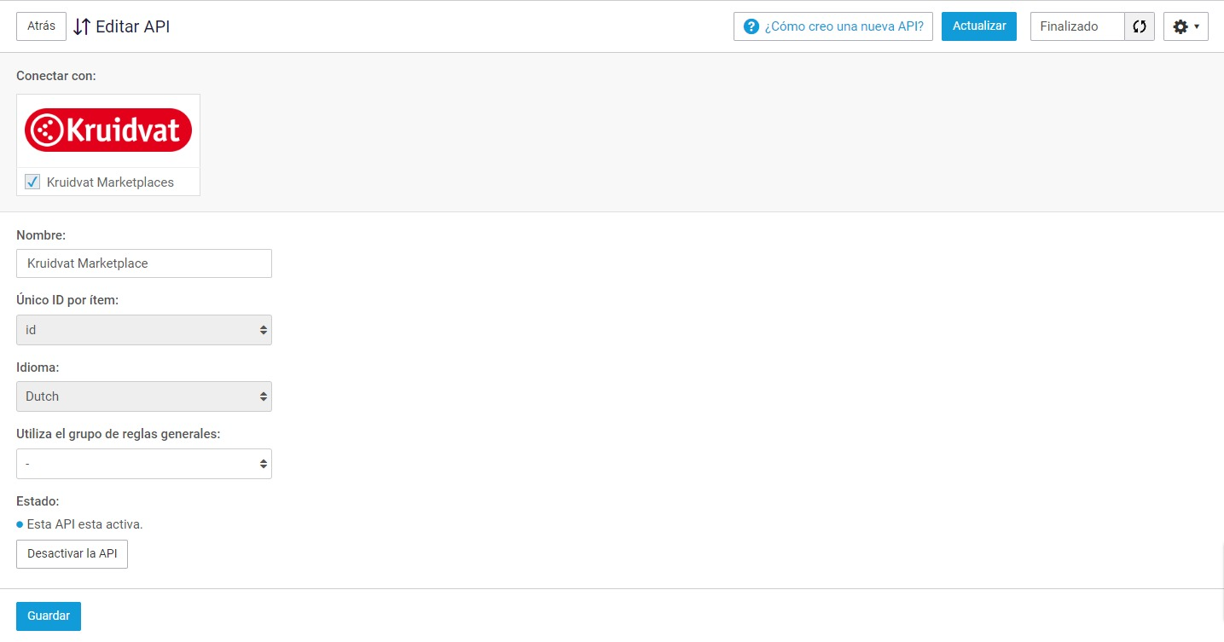Screen dimensions: 1224x642
Task: Click the Actualizar button
Action: pos(979,26)
